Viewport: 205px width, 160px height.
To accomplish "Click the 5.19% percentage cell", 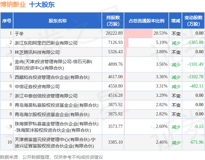I will (146, 43).
